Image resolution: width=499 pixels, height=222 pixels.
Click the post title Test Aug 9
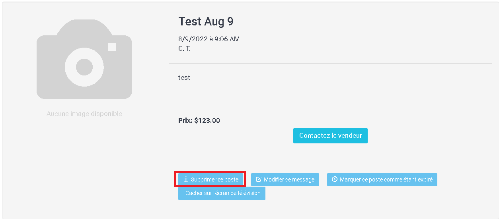206,21
